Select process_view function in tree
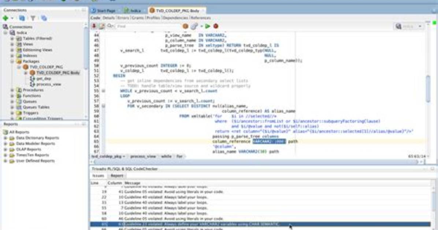Image resolution: width=438 pixels, height=230 pixels. [49, 84]
